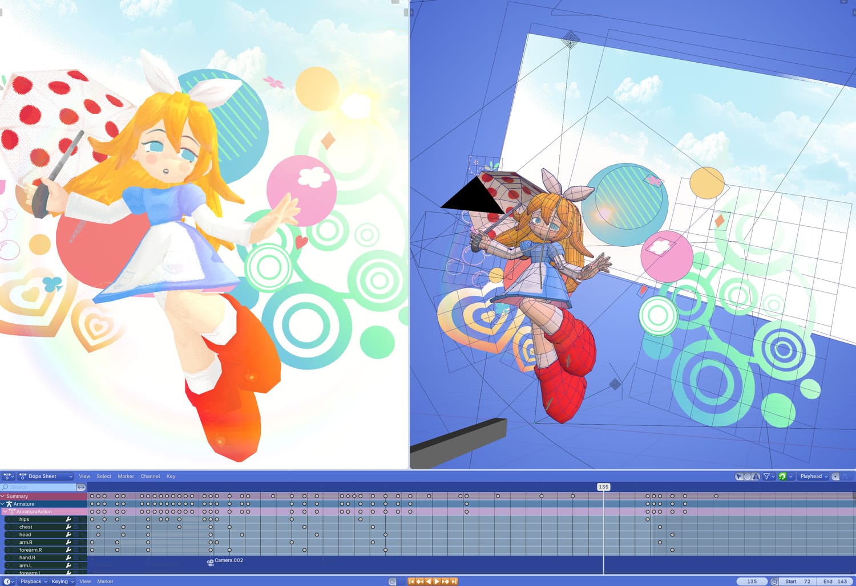This screenshot has width=856, height=586.
Task: Select the head channel name
Action: pyautogui.click(x=25, y=535)
